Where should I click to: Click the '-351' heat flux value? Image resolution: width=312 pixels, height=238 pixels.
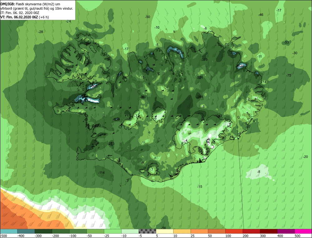click(x=199, y=78)
